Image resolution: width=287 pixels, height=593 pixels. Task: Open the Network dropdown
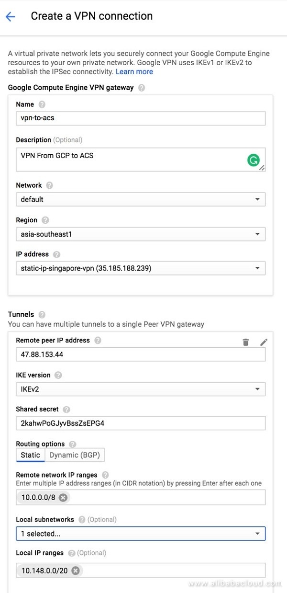(x=141, y=199)
